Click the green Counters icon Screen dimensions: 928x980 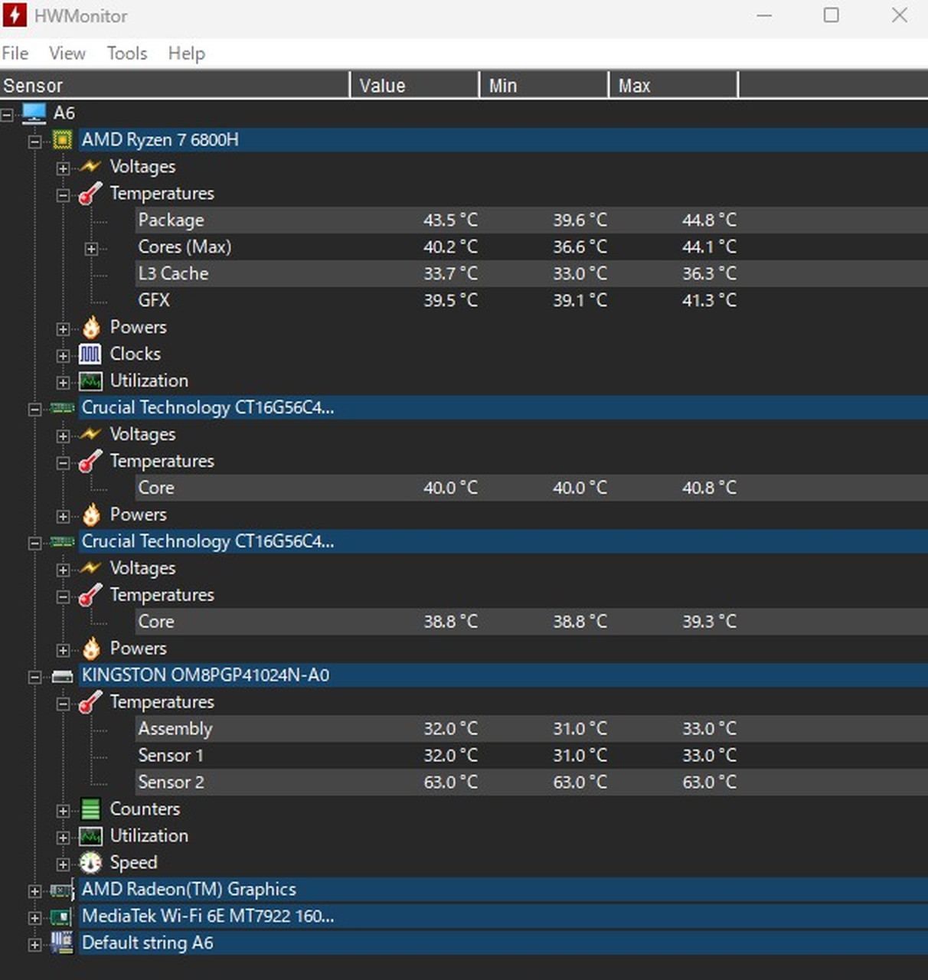pyautogui.click(x=90, y=809)
